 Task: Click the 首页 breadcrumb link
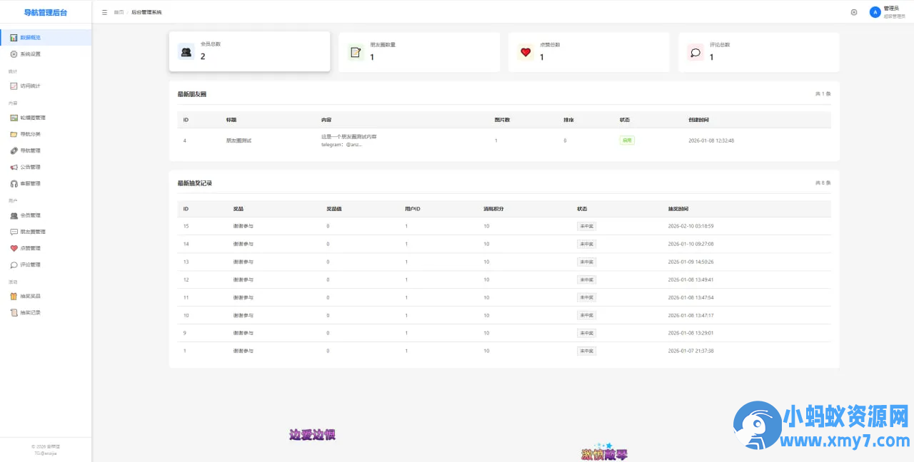pos(119,12)
